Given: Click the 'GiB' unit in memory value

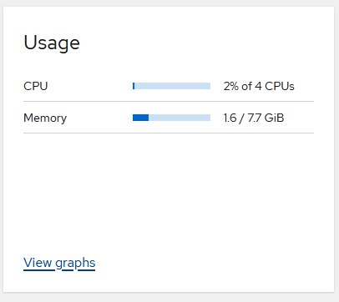Looking at the screenshot, I should click(274, 118).
